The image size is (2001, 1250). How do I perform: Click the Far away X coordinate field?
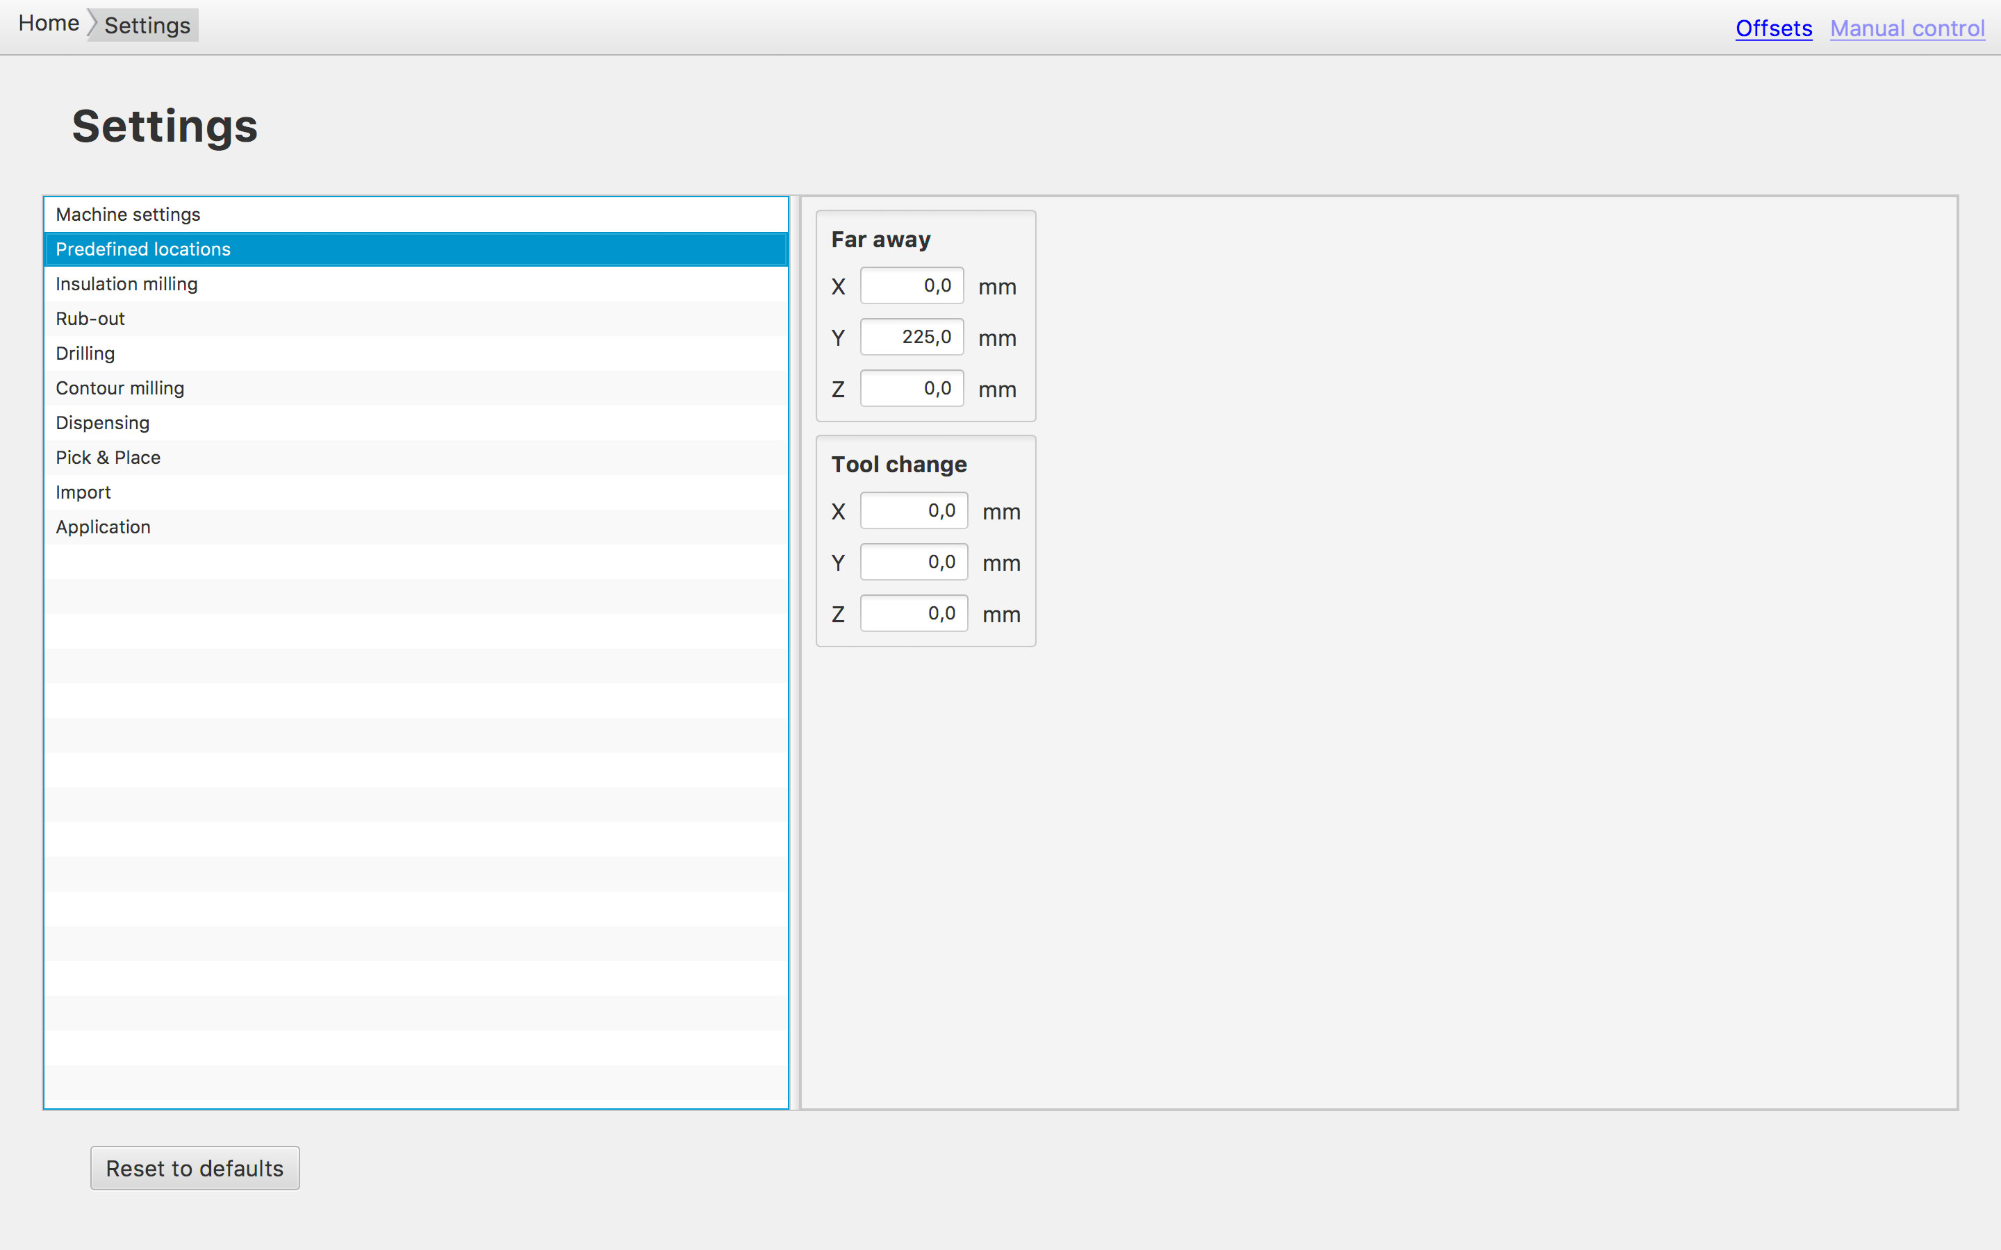[x=912, y=286]
